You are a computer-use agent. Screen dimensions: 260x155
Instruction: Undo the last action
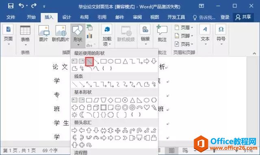(21, 6)
